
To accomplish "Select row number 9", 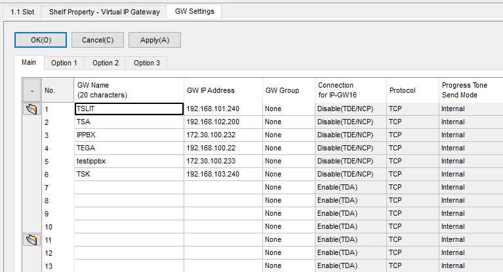I will click(58, 214).
